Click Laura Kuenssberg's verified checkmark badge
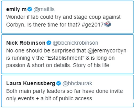The image size is (134, 108). coord(59,83)
